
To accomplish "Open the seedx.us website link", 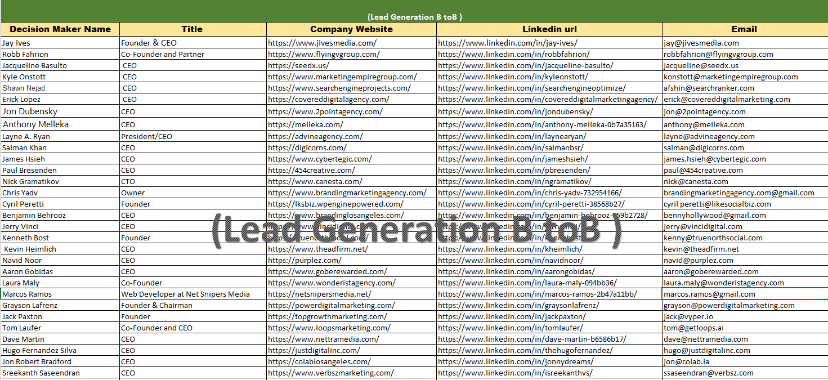I will pos(298,65).
